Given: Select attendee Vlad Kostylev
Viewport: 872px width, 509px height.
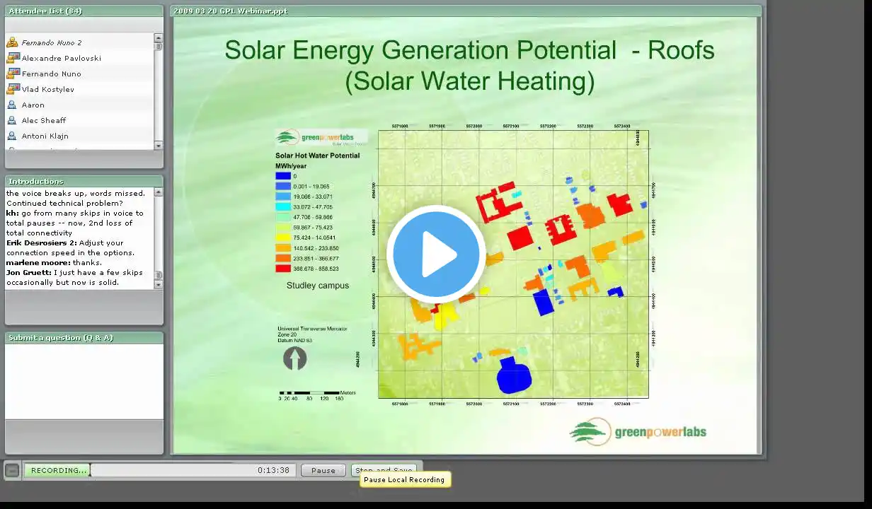Looking at the screenshot, I should 47,89.
